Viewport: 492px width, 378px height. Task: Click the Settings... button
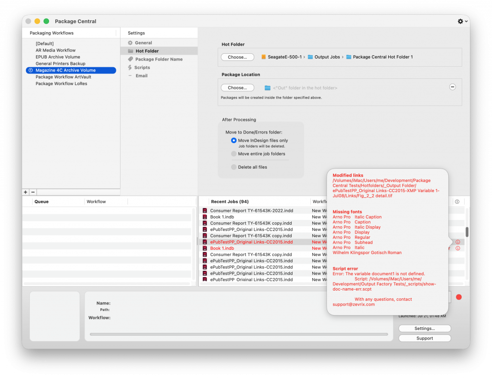[x=425, y=329]
